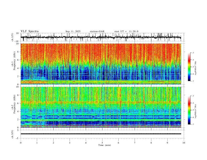Click time axis tick label "9"
Image resolution: width=207 pixels, height=160 pixels.
point(167,143)
